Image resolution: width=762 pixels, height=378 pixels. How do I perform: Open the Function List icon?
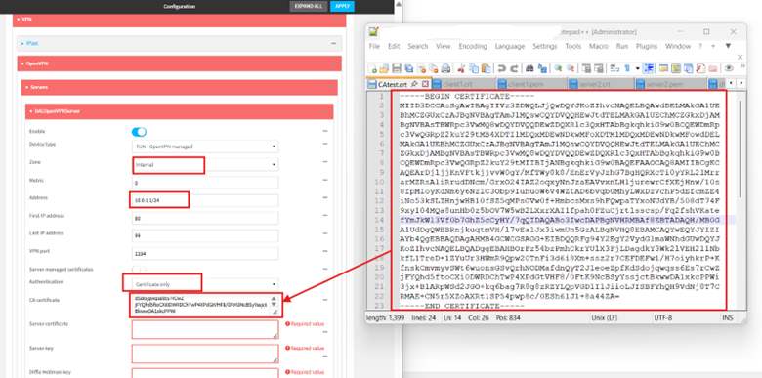700,68
